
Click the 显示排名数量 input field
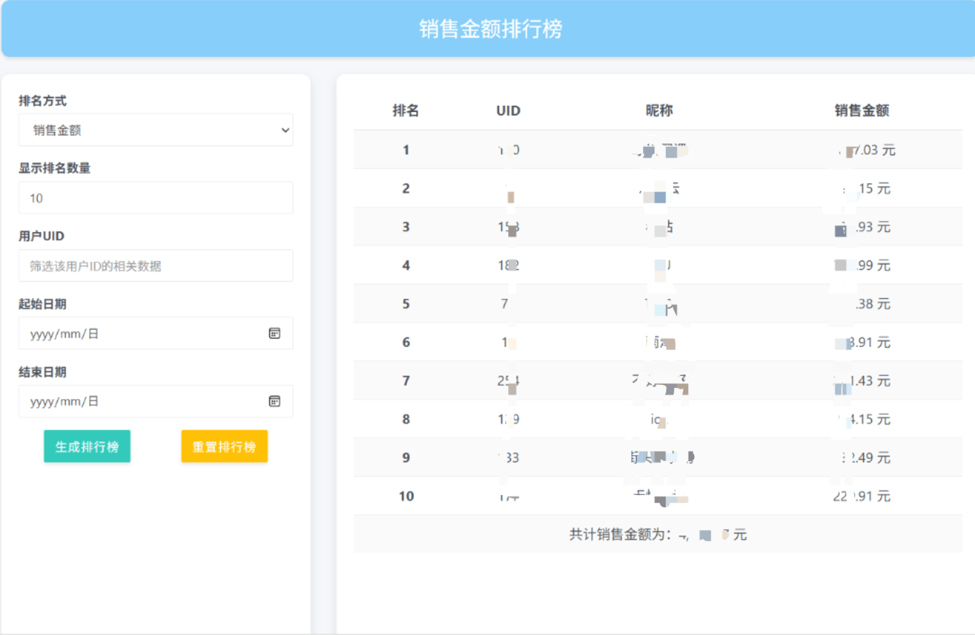[x=155, y=198]
